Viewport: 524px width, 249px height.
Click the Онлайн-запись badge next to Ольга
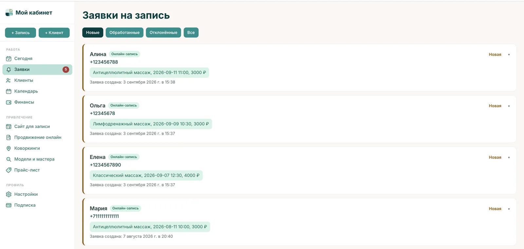tap(123, 106)
